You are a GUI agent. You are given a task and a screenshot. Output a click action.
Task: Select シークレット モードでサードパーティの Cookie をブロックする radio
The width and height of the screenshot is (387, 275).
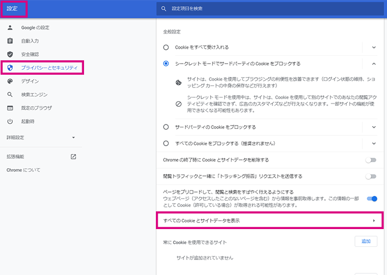(166, 64)
